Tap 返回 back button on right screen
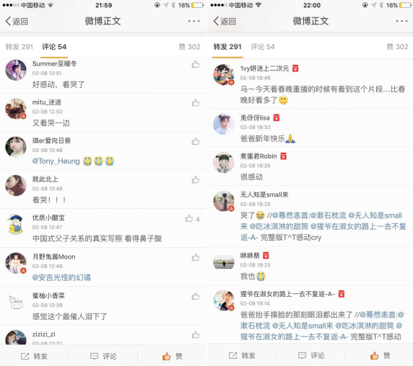Screen dimensions: 413x366 tap(225, 22)
